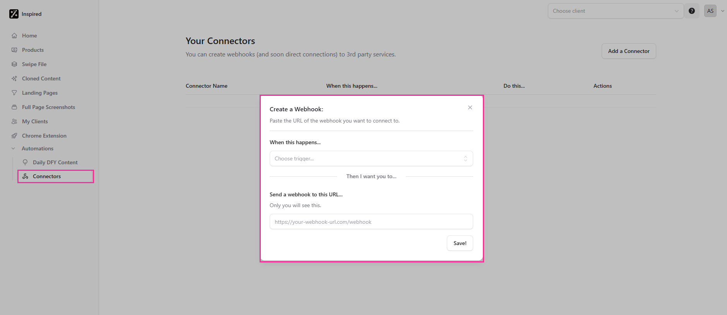The image size is (727, 315).
Task: Click the AS user avatar
Action: click(710, 11)
